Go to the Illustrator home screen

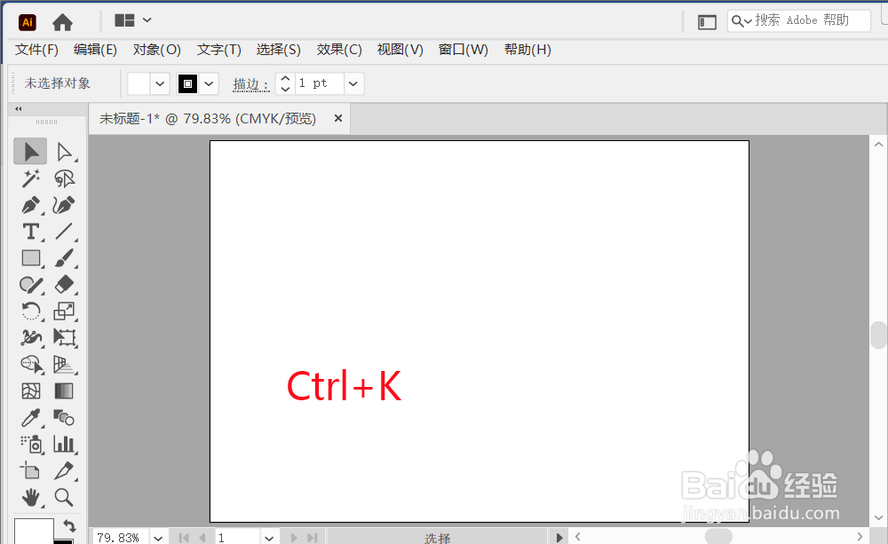[x=62, y=22]
